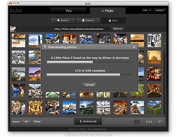This screenshot has height=137, width=177.
Task: Click the green arrow icon on DOWNLOAD
Action: click(x=80, y=122)
